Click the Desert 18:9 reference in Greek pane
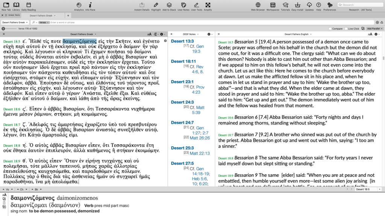Image resolution: width=385 pixels, height=216 pixels. pyautogui.click(x=12, y=161)
